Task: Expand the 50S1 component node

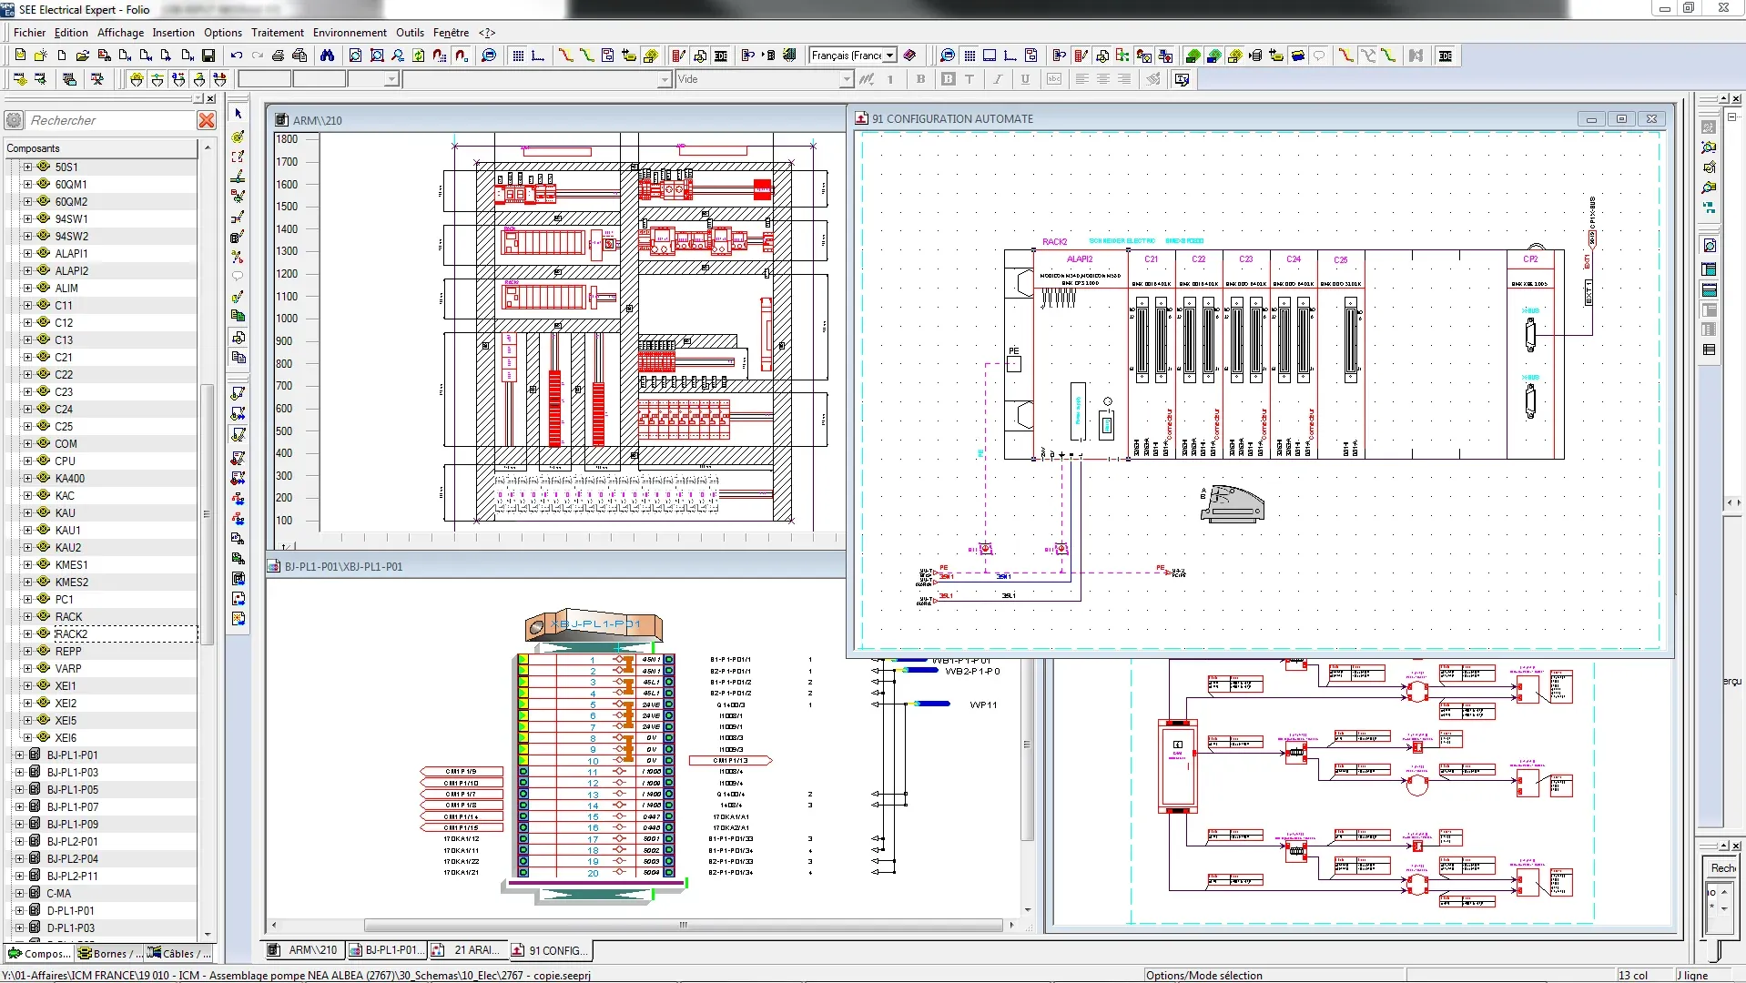Action: [27, 167]
